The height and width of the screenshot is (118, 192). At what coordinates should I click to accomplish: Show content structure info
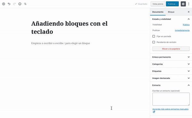pos(20,4)
